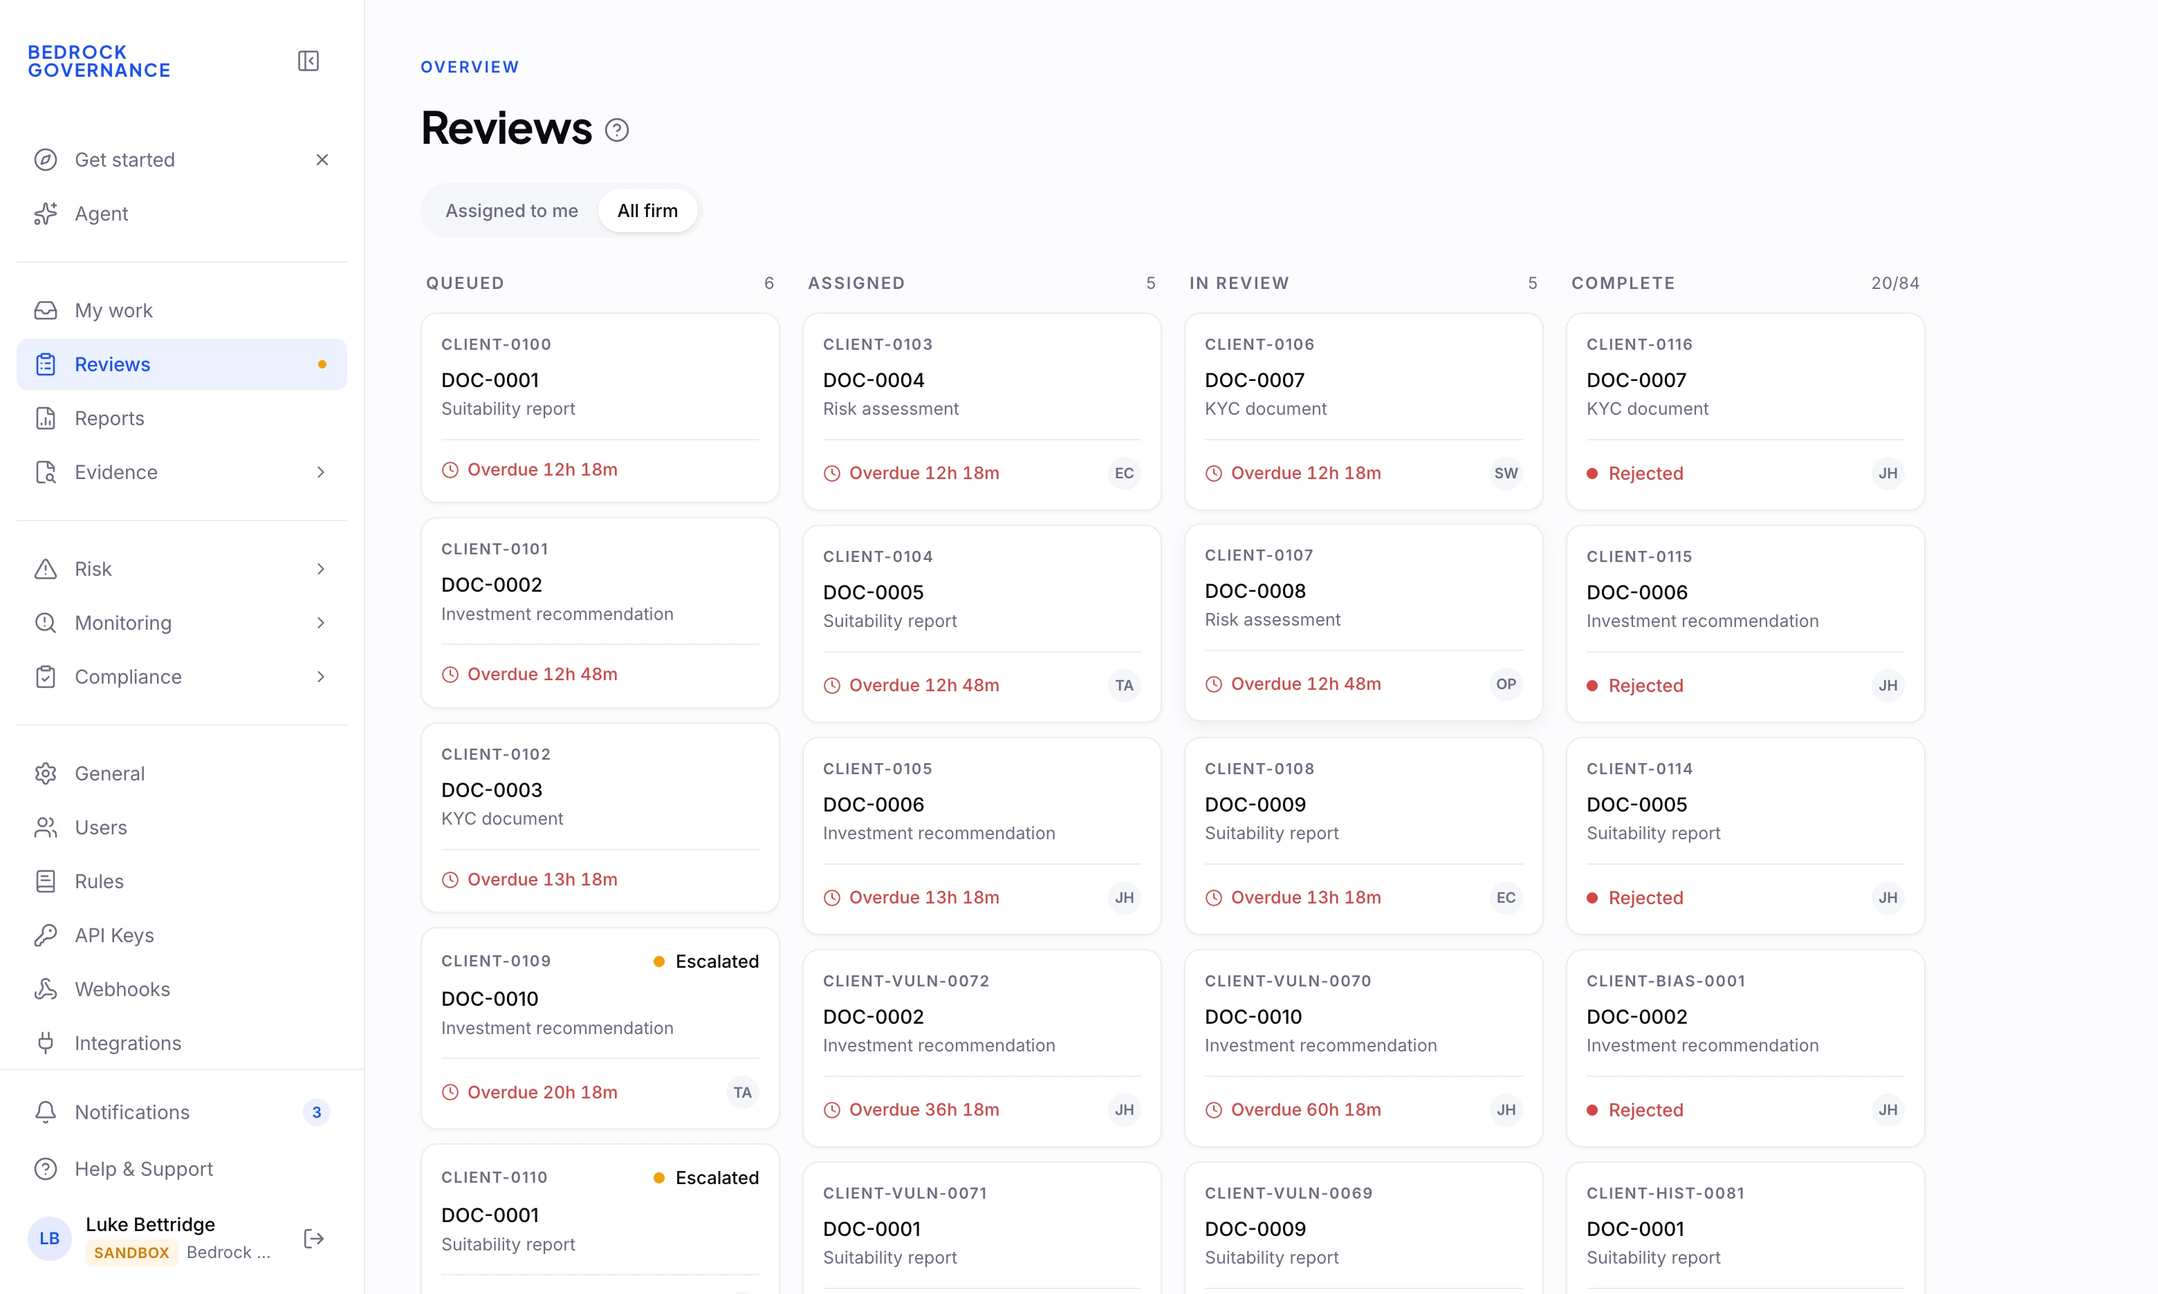Click the Queued column header
2158x1294 pixels.
(465, 283)
